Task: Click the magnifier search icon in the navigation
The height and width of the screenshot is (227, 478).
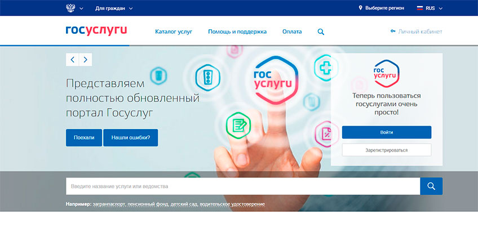Action: [321, 32]
